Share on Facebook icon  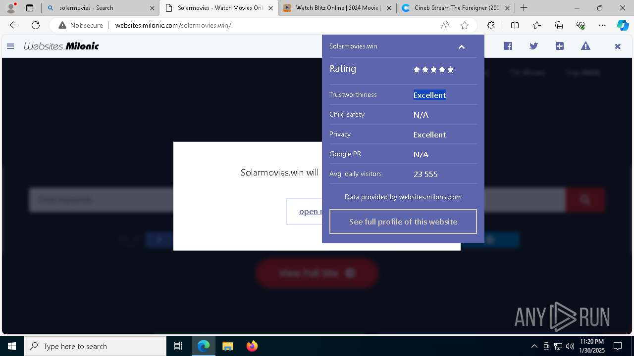point(508,46)
